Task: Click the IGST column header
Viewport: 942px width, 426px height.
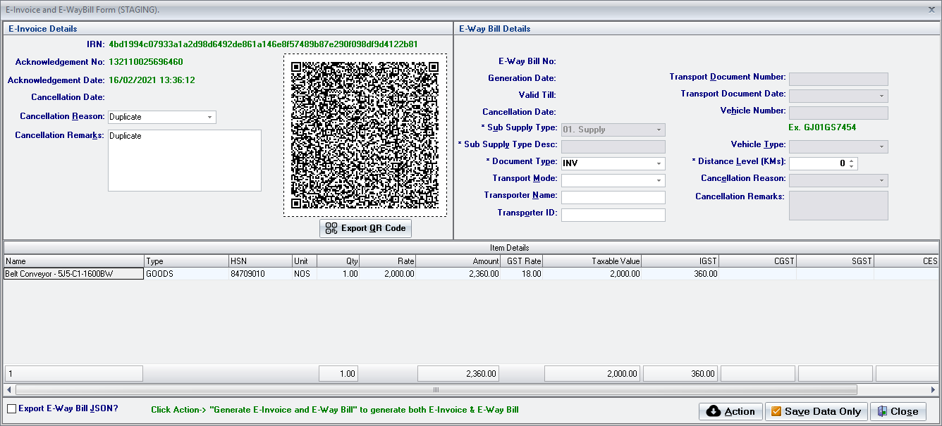Action: (680, 261)
